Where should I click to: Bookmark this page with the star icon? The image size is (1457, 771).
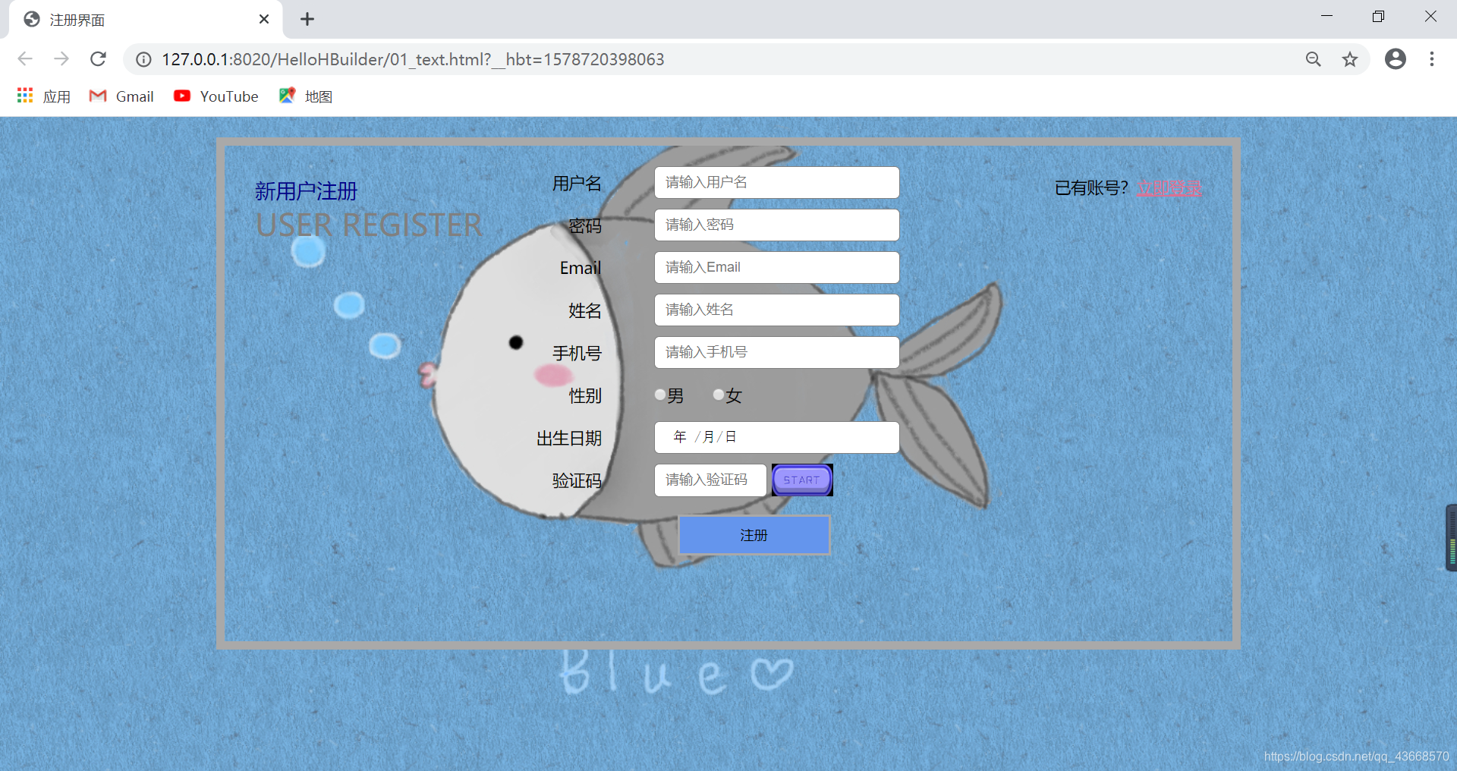tap(1350, 59)
